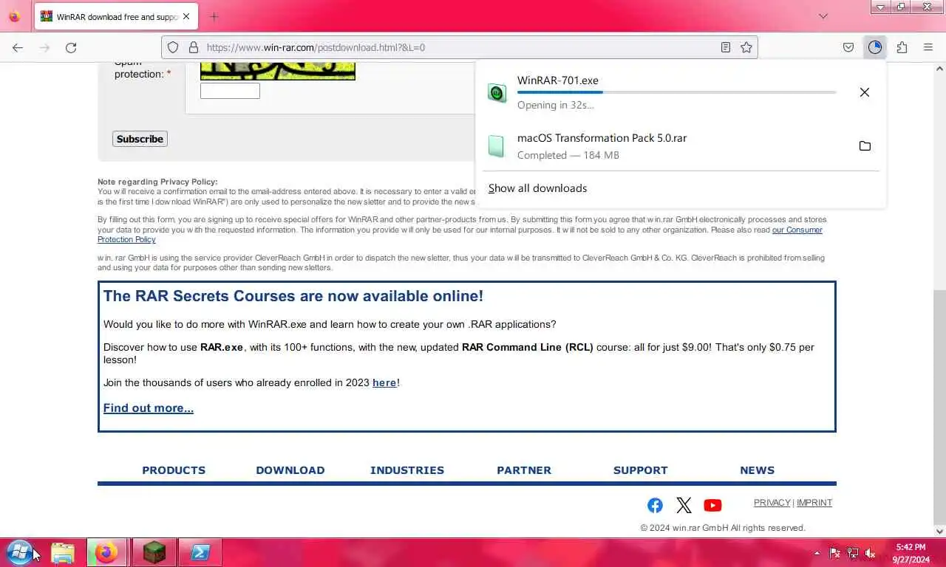
Task: Click Show all downloads
Action: 537,188
